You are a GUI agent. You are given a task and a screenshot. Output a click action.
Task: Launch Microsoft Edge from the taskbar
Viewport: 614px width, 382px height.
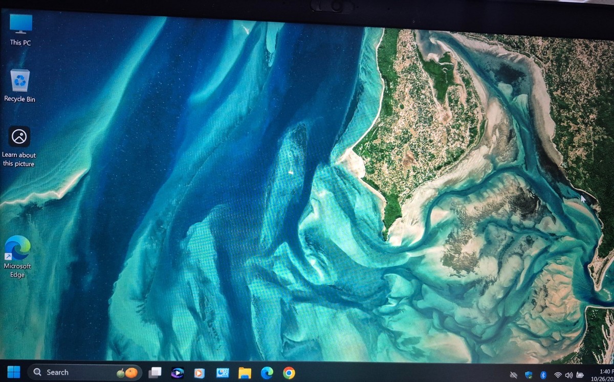[267, 373]
